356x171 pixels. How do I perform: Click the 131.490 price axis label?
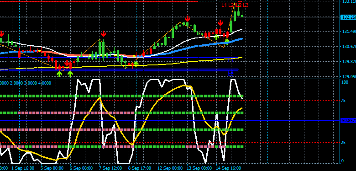pyautogui.click(x=349, y=32)
